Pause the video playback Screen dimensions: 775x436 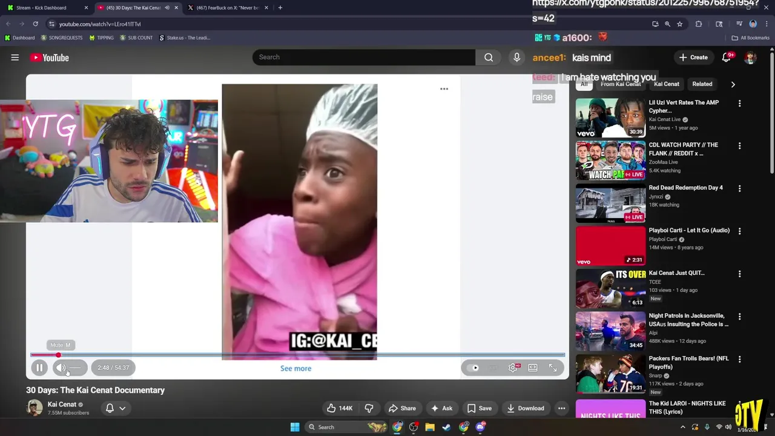click(x=39, y=368)
